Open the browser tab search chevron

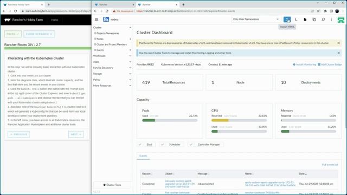(318, 3)
